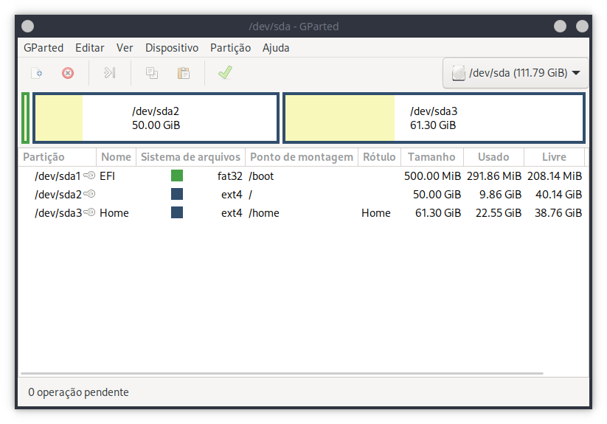
Task: Select the /dev/sda2 block in disk map
Action: coord(156,118)
